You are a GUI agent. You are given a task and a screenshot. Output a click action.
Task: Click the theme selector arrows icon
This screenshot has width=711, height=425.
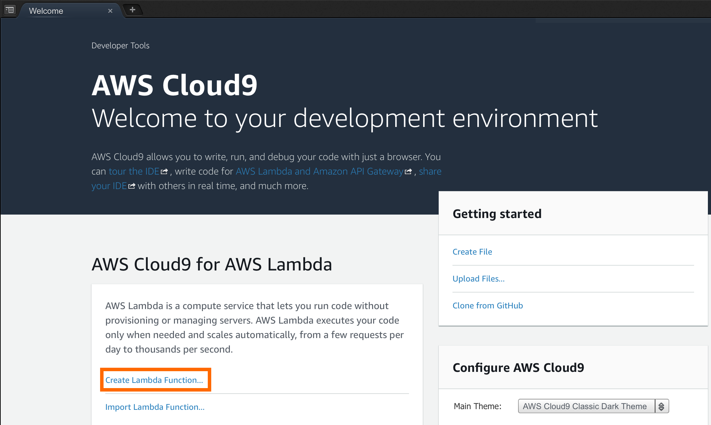pyautogui.click(x=662, y=406)
